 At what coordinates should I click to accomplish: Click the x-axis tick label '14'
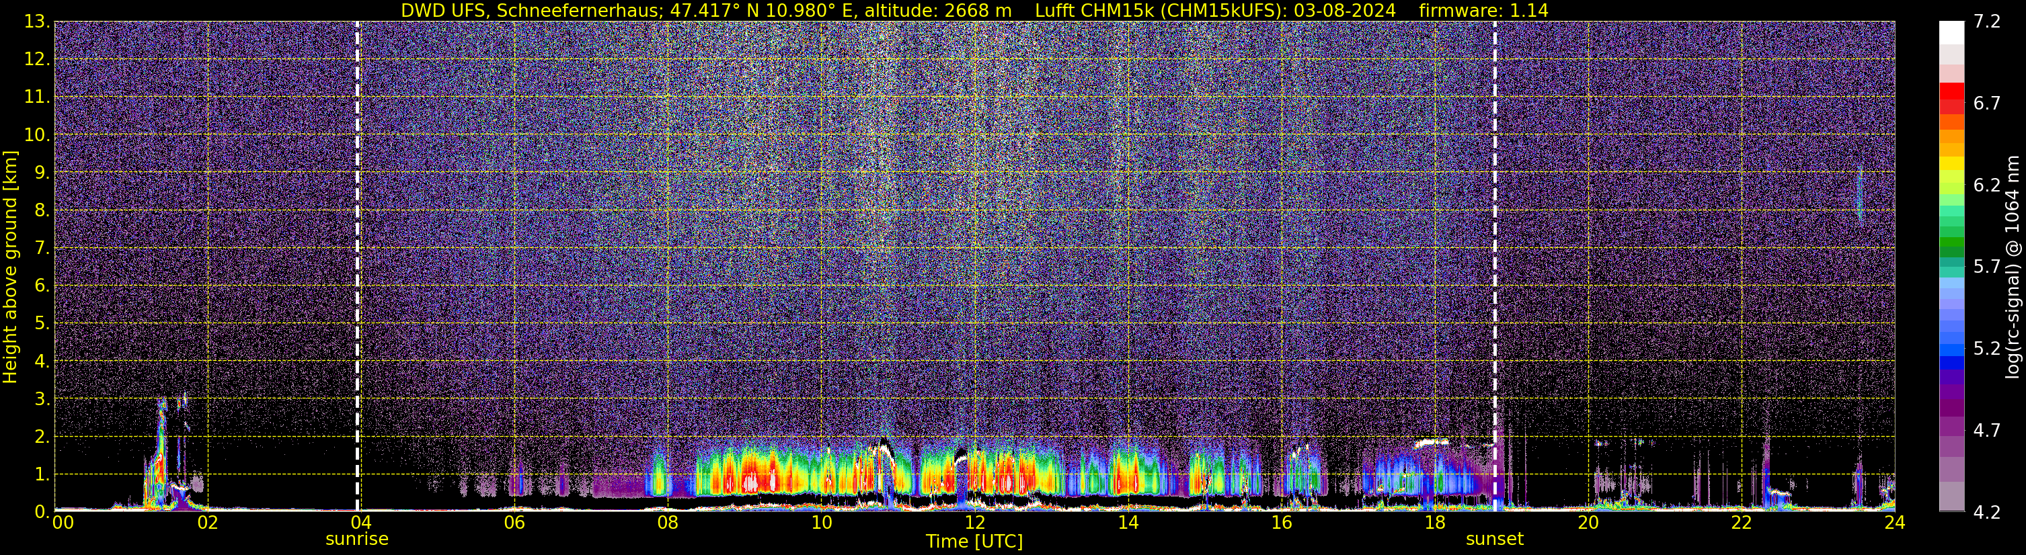(x=1128, y=523)
